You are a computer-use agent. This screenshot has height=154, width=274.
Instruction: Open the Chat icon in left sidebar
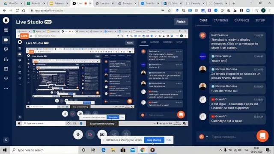pos(6,50)
